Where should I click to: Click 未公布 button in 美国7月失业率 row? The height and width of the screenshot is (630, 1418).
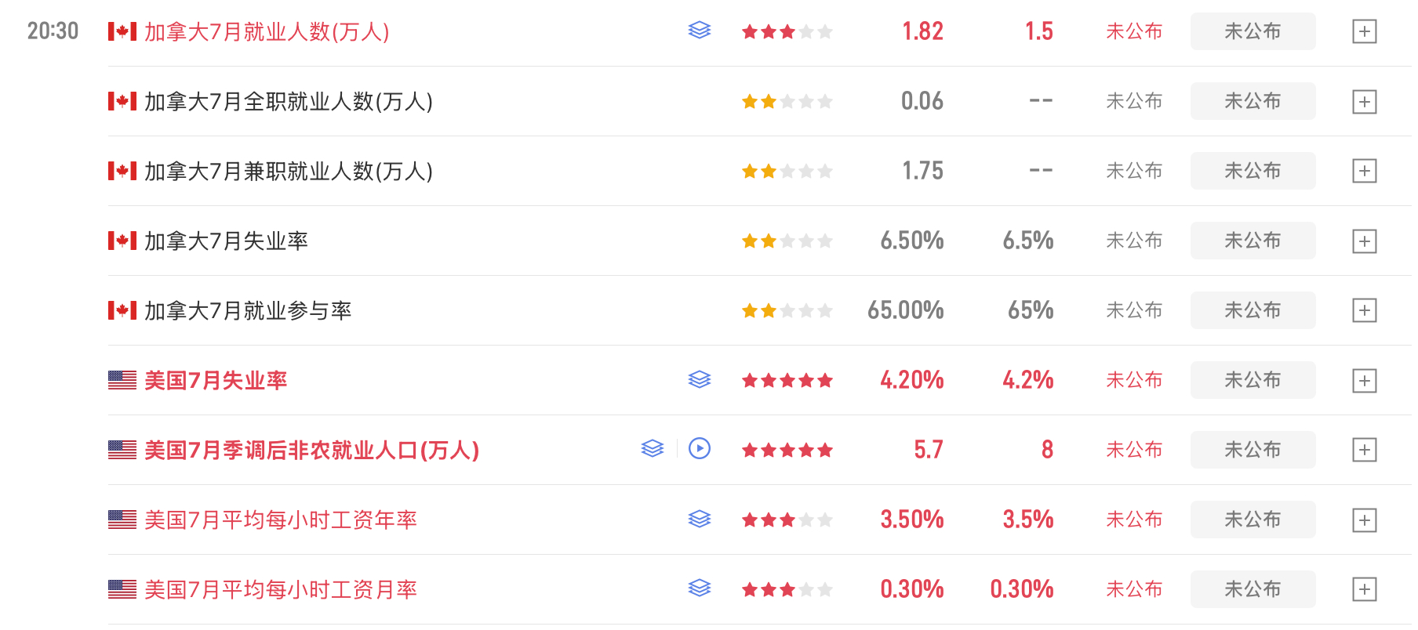(1253, 380)
